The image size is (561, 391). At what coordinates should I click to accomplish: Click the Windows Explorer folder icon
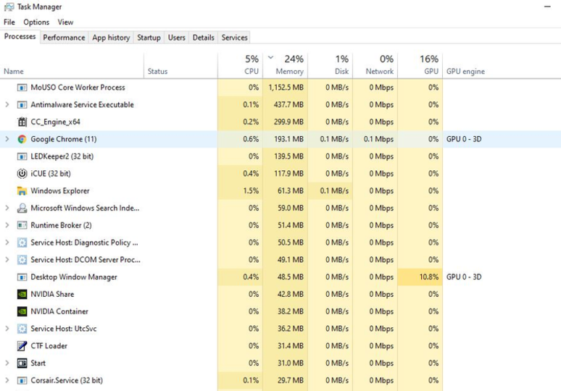22,191
